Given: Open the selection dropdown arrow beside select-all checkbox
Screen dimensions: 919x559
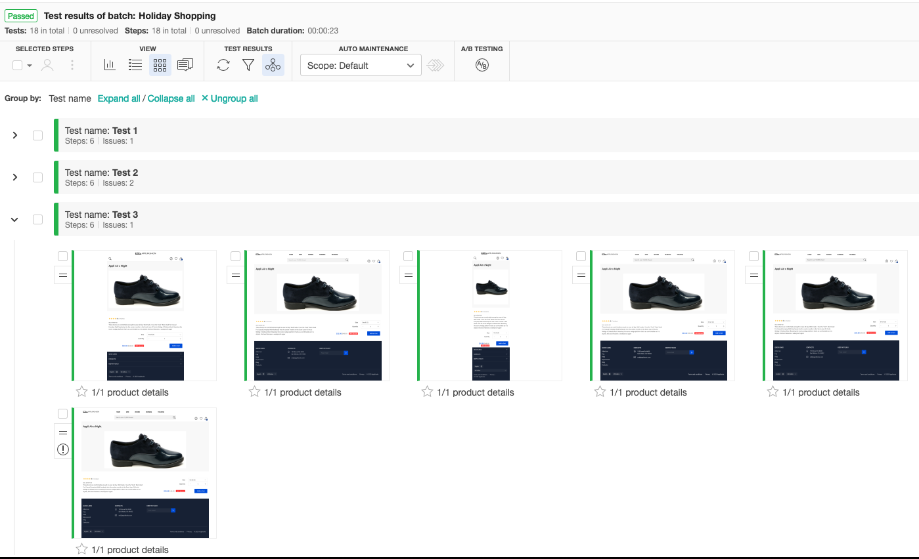Looking at the screenshot, I should (30, 66).
